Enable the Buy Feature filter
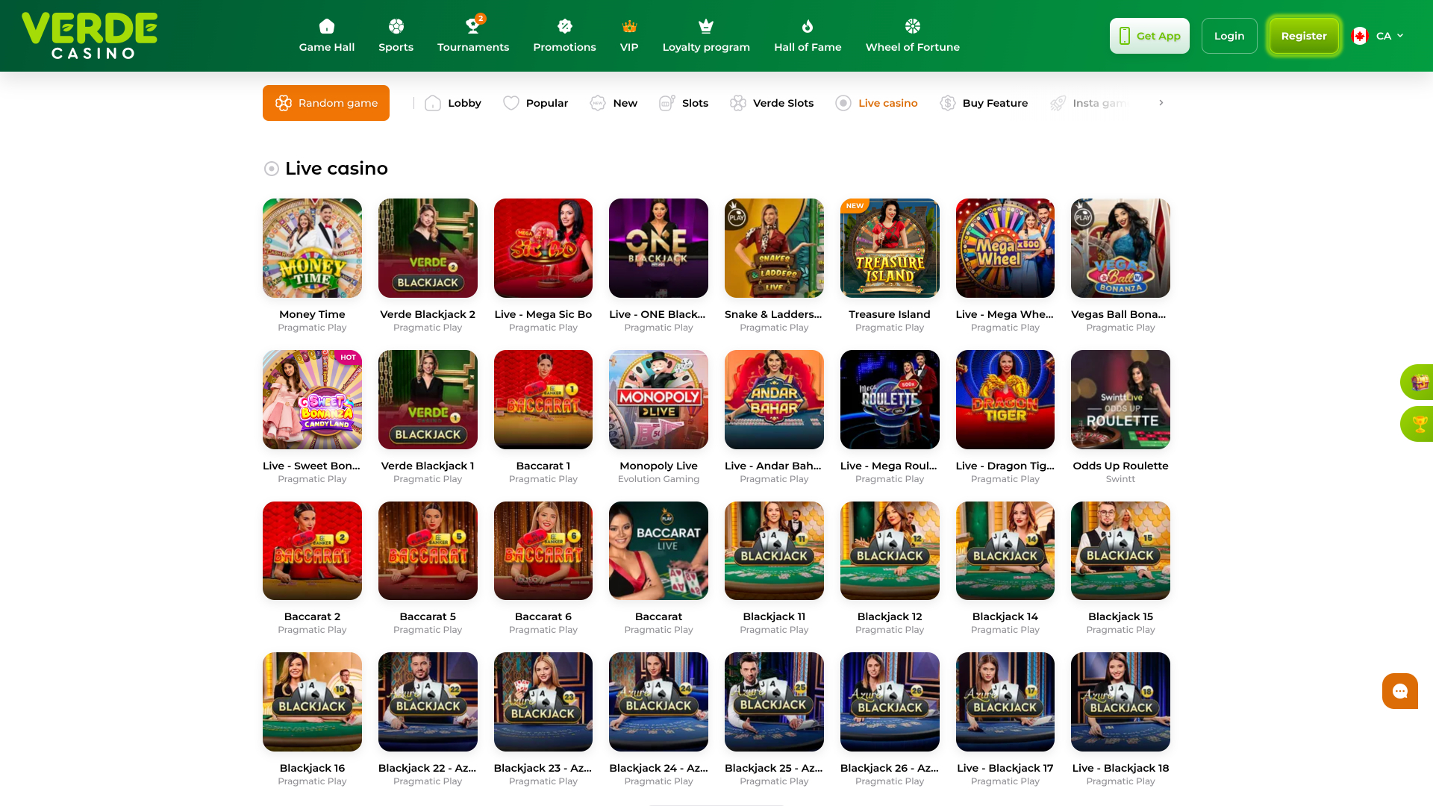The width and height of the screenshot is (1433, 806). 984,103
